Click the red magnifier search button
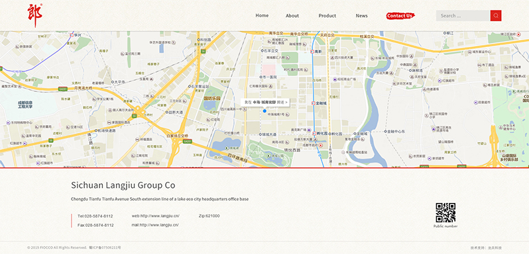The image size is (529, 254). click(496, 15)
